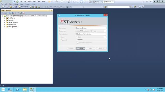This screenshot has width=165, height=92.
Task: Open the Object Explorer window position dropdown arrow
Action: click(48, 10)
